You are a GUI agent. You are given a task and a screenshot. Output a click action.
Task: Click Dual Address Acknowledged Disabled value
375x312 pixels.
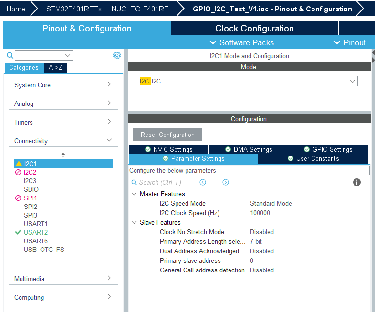(x=262, y=251)
